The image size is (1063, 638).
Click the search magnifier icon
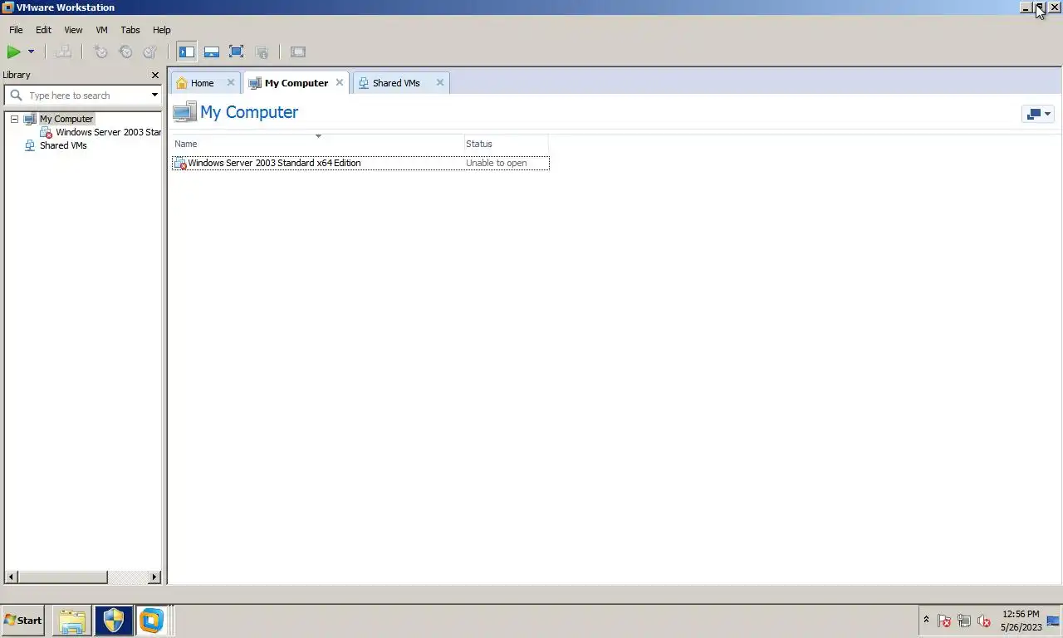point(16,96)
